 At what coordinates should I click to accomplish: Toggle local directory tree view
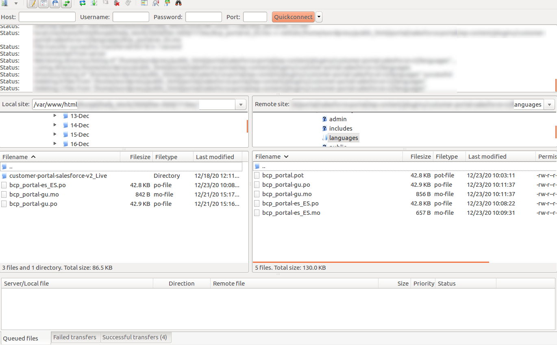[44, 4]
